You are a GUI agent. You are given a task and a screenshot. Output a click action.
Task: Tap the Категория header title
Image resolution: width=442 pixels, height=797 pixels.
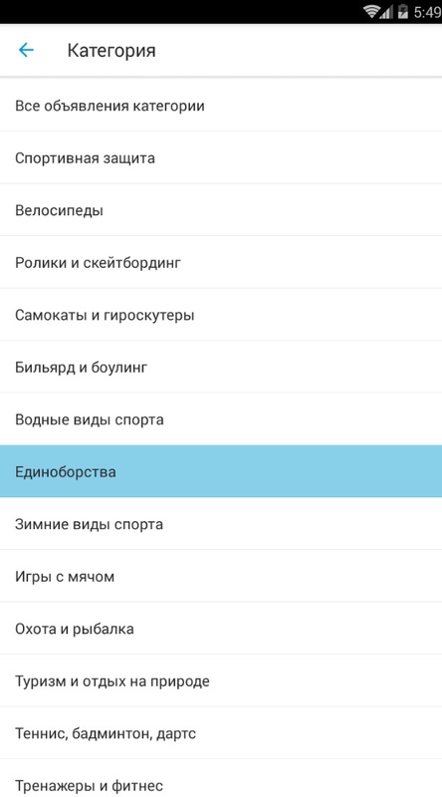coord(111,51)
